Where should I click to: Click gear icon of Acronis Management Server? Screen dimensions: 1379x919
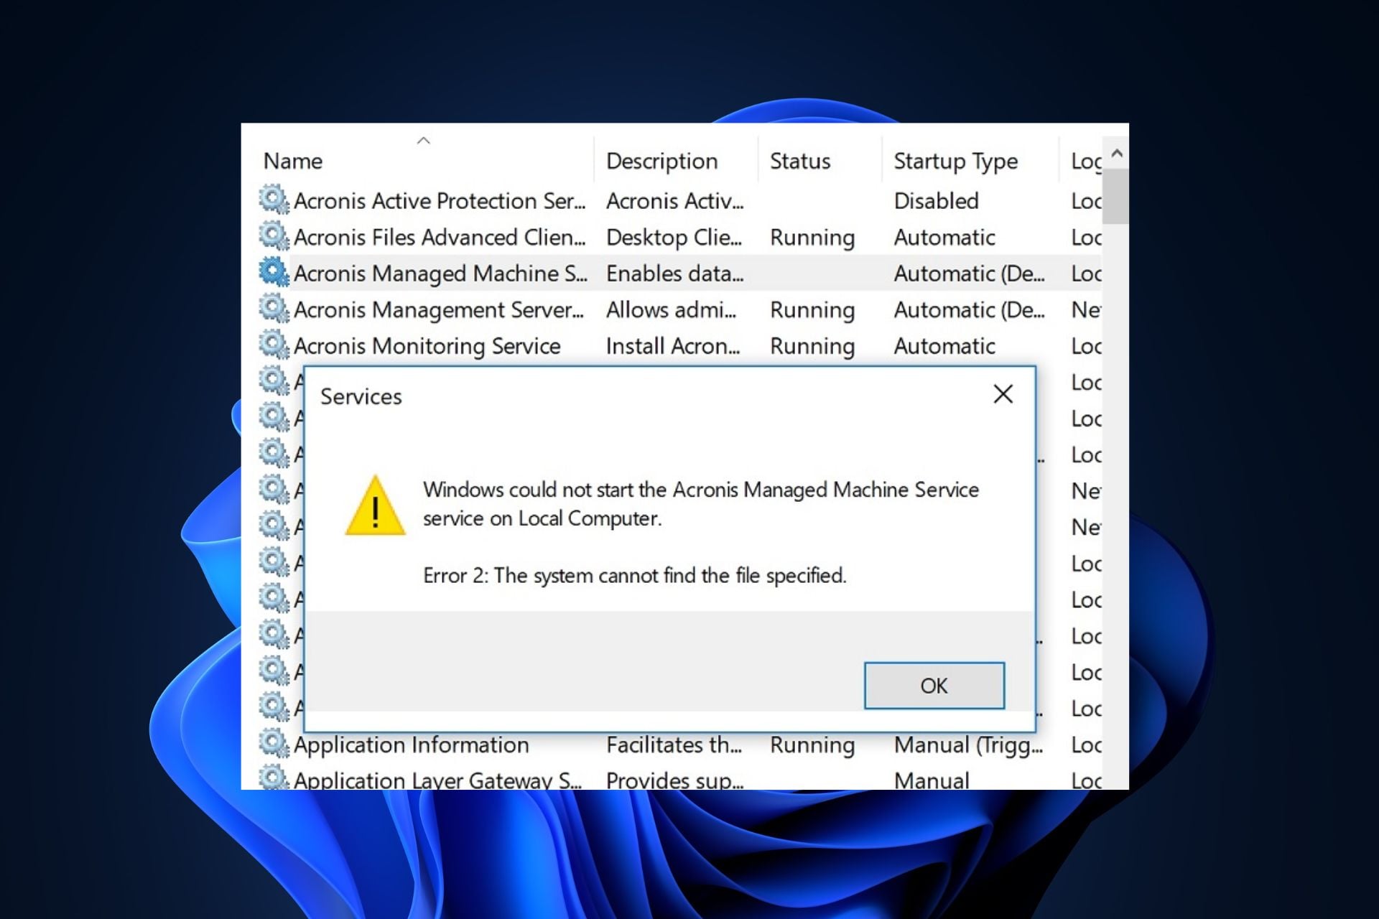[x=274, y=309]
